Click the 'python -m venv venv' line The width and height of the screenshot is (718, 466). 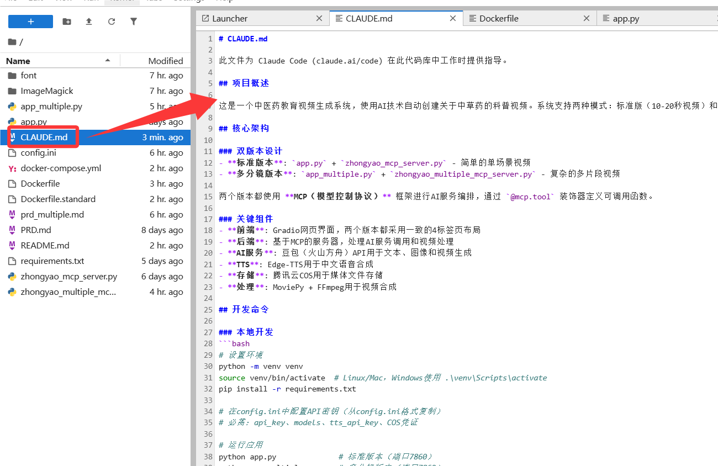tap(261, 366)
